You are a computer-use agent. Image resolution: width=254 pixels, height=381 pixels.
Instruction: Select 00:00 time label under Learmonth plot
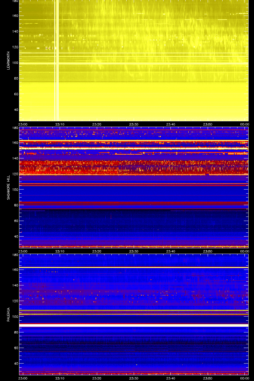244,124
